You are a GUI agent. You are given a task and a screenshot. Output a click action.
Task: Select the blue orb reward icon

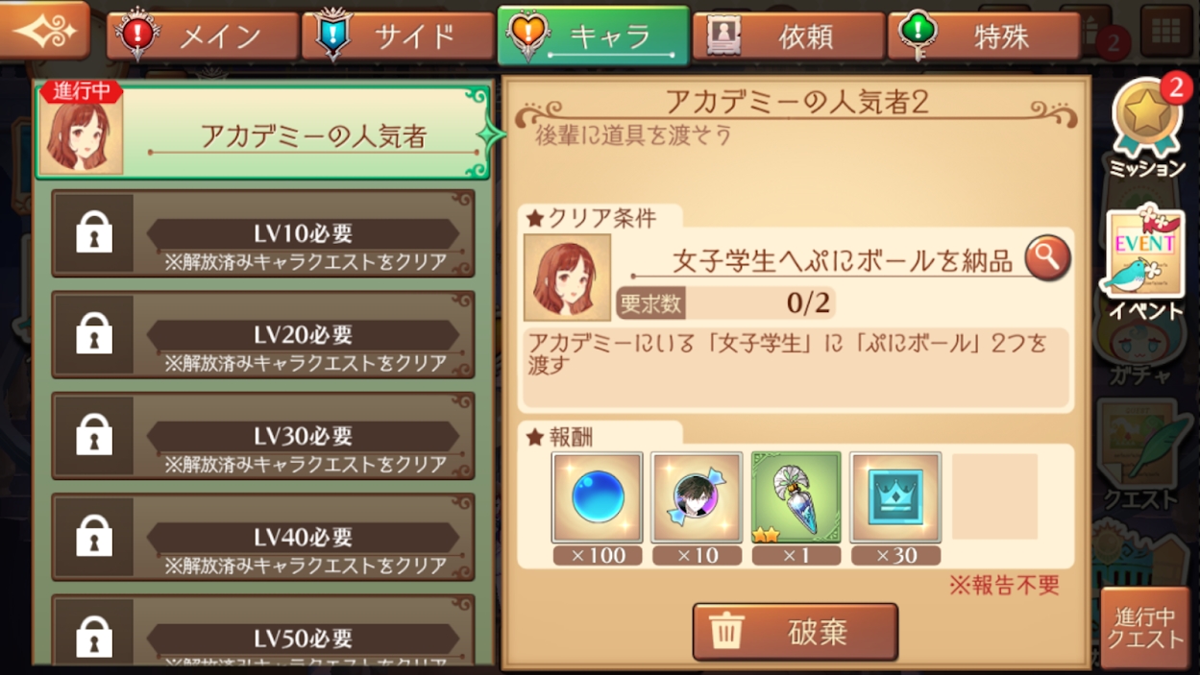598,497
